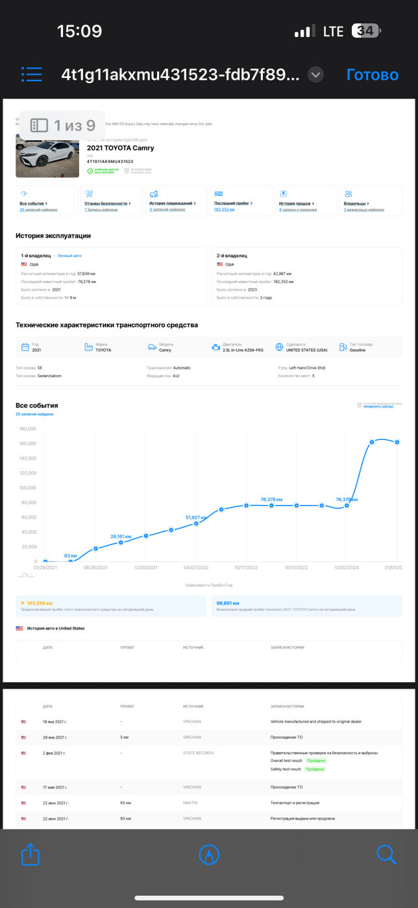The height and width of the screenshot is (908, 418).
Task: Click the 'STATE RECORDS' source cell
Action: point(199,753)
